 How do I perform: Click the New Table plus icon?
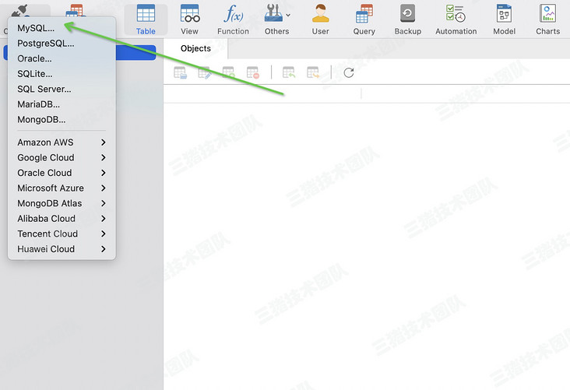pyautogui.click(x=229, y=72)
